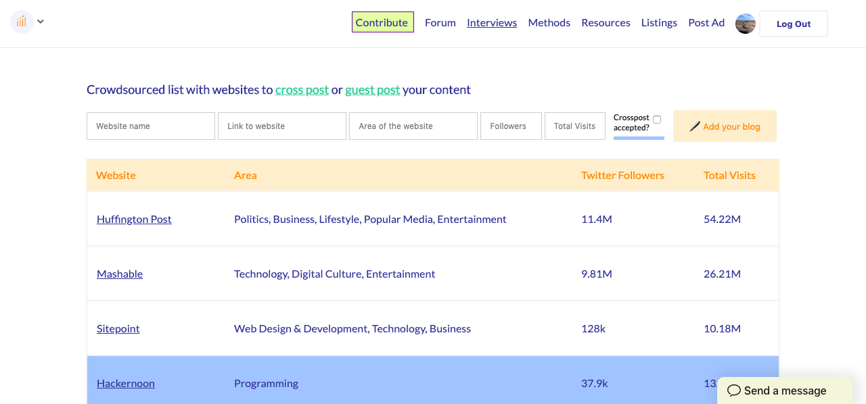The width and height of the screenshot is (866, 404).
Task: Open the Hackernoon website link
Action: coord(126,383)
